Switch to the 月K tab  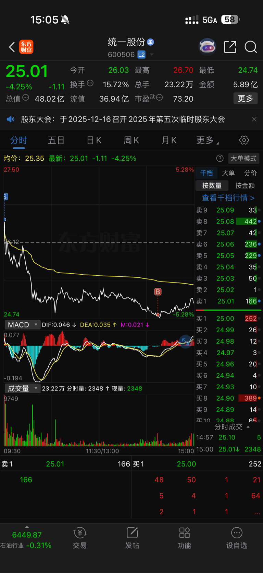click(169, 140)
